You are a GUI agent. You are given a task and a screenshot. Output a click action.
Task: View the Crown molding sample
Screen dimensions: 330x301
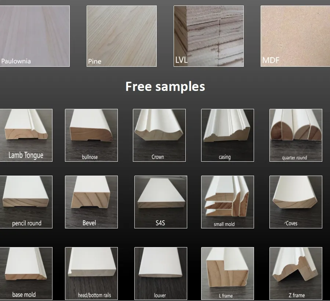[159, 135]
